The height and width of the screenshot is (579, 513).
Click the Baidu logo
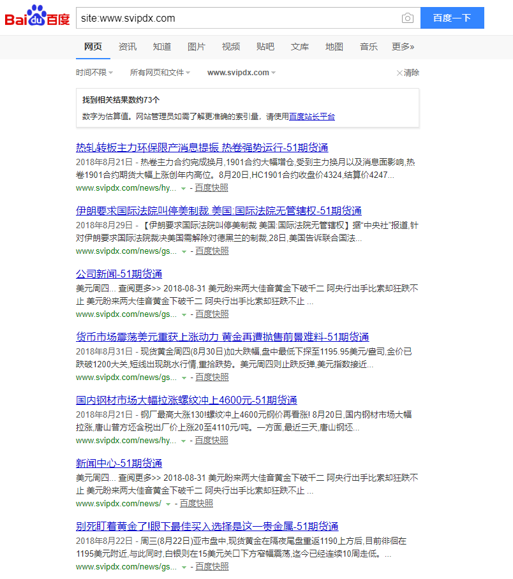click(x=37, y=17)
